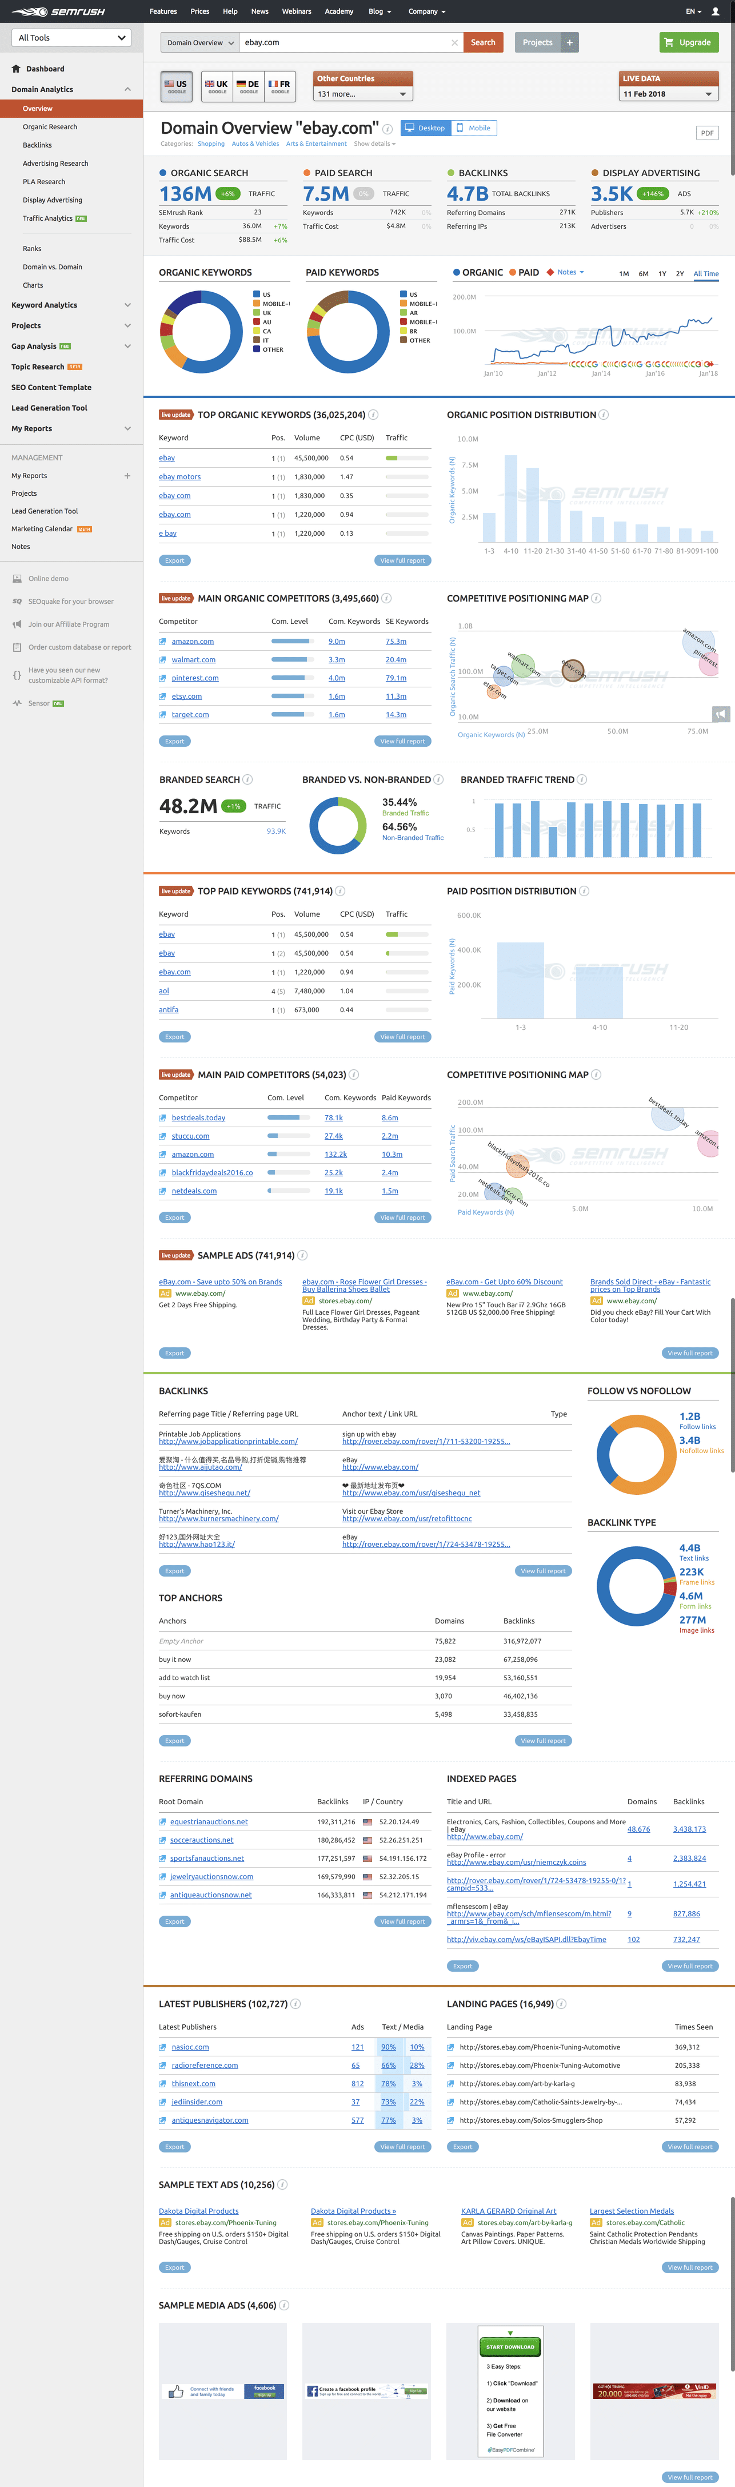Select the UK Google database
Viewport: 735px width, 2487px height.
pyautogui.click(x=217, y=86)
